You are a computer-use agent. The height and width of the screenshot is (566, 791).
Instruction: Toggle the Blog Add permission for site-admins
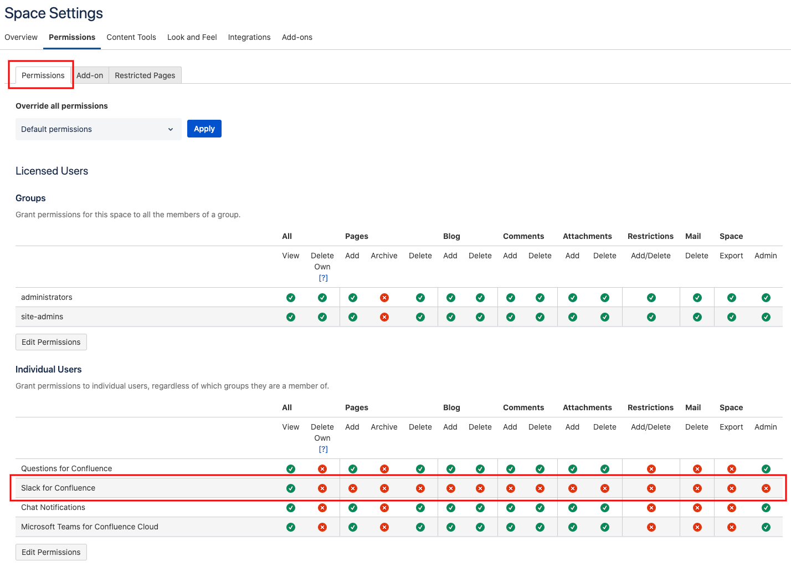click(x=450, y=317)
